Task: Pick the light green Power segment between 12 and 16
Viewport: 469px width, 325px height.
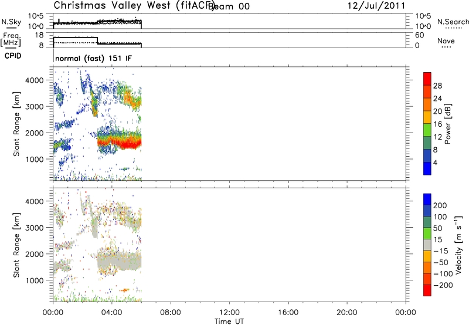Action: [x=427, y=130]
